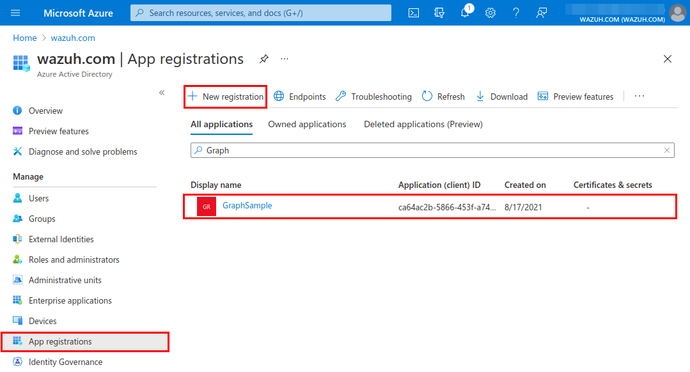Open the ellipsis next to the blade title

285,59
